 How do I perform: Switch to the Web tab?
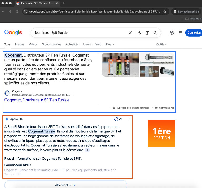coord(98,44)
